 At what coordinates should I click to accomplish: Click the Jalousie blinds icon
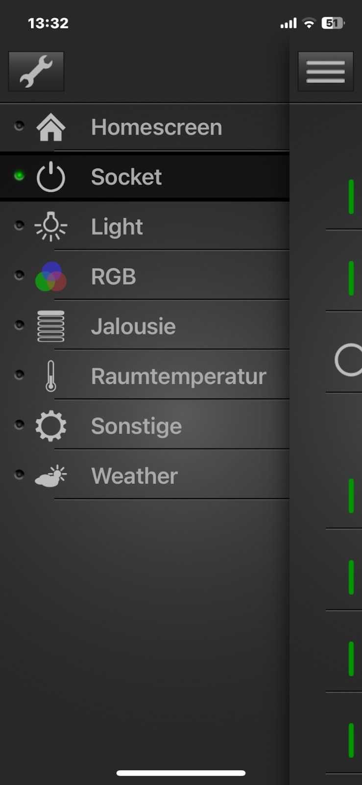pos(51,326)
